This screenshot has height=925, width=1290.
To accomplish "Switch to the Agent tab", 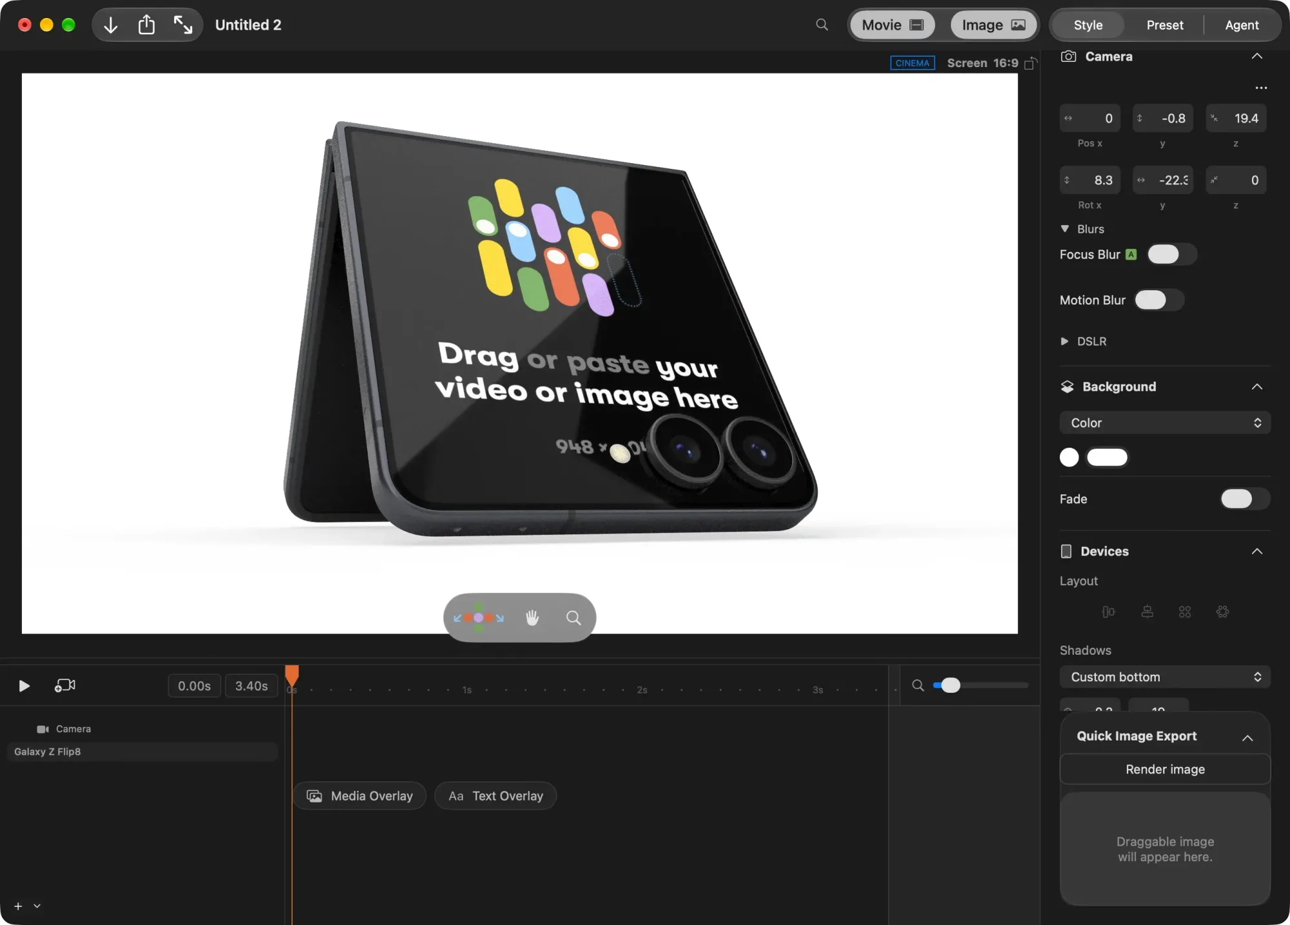I will click(x=1242, y=25).
